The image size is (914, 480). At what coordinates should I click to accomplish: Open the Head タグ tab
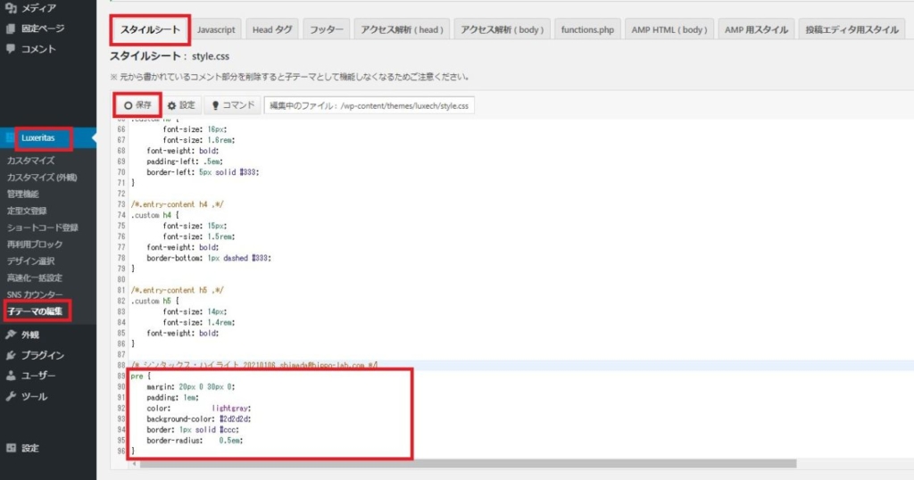coord(272,29)
